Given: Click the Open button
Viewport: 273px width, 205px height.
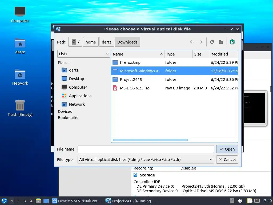Looking at the screenshot, I should [227, 149].
